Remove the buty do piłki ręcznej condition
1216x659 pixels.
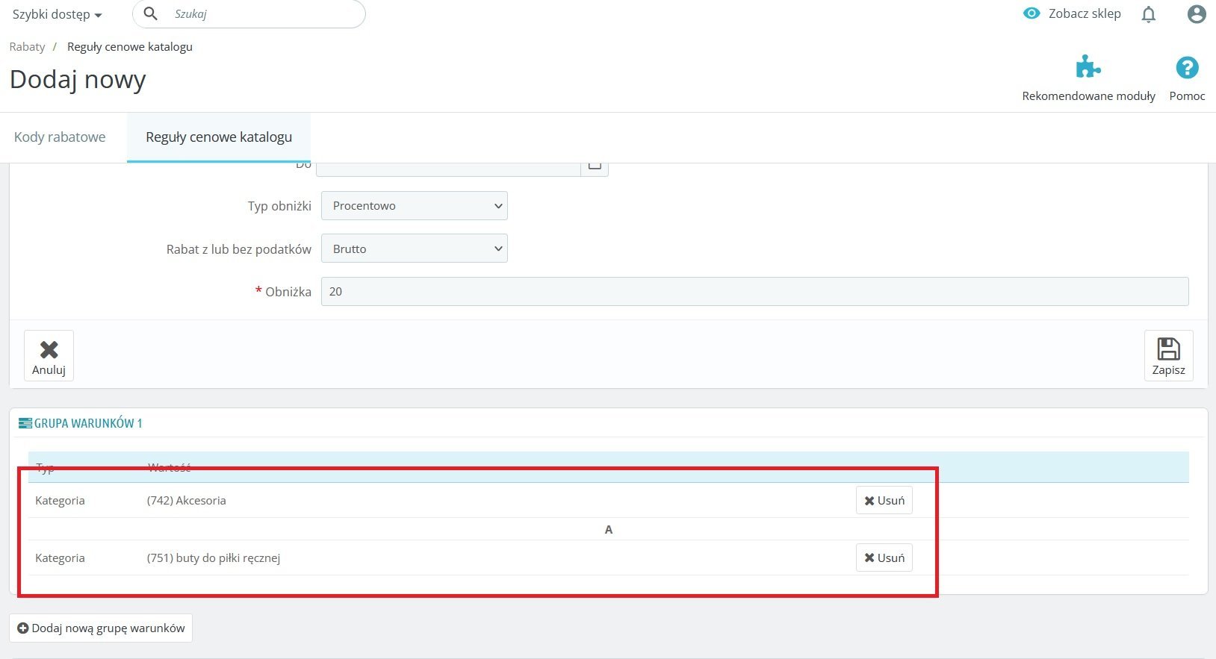884,558
